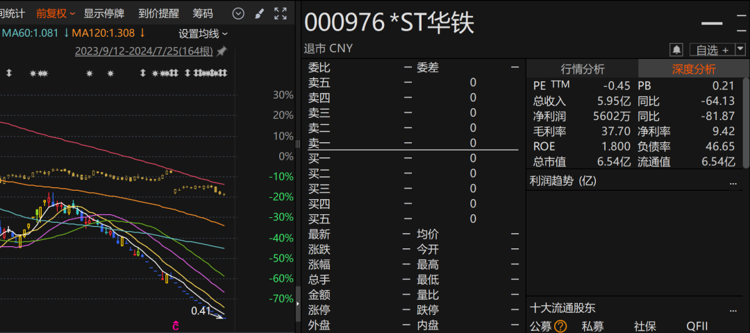Open the 前复权 price adjustment dropdown
The width and height of the screenshot is (750, 333).
tap(56, 13)
